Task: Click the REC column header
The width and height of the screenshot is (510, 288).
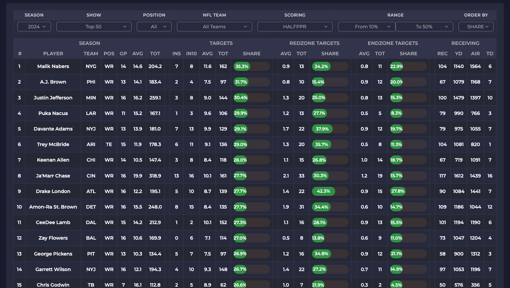Action: [443, 54]
